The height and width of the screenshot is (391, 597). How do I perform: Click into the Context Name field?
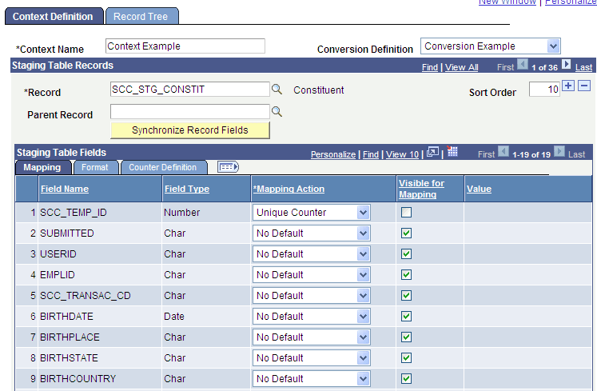coord(185,46)
